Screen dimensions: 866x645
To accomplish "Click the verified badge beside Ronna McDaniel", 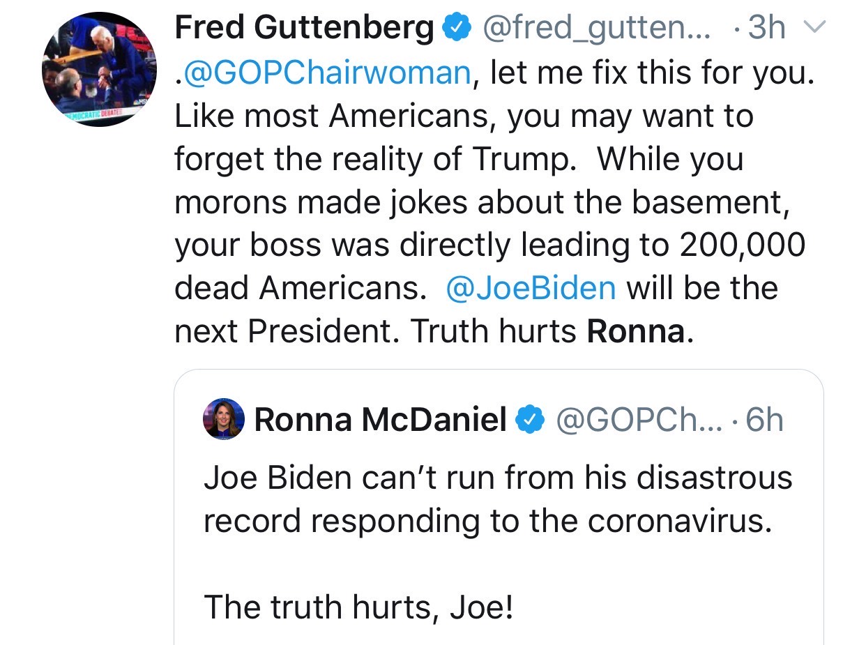I will pos(529,420).
